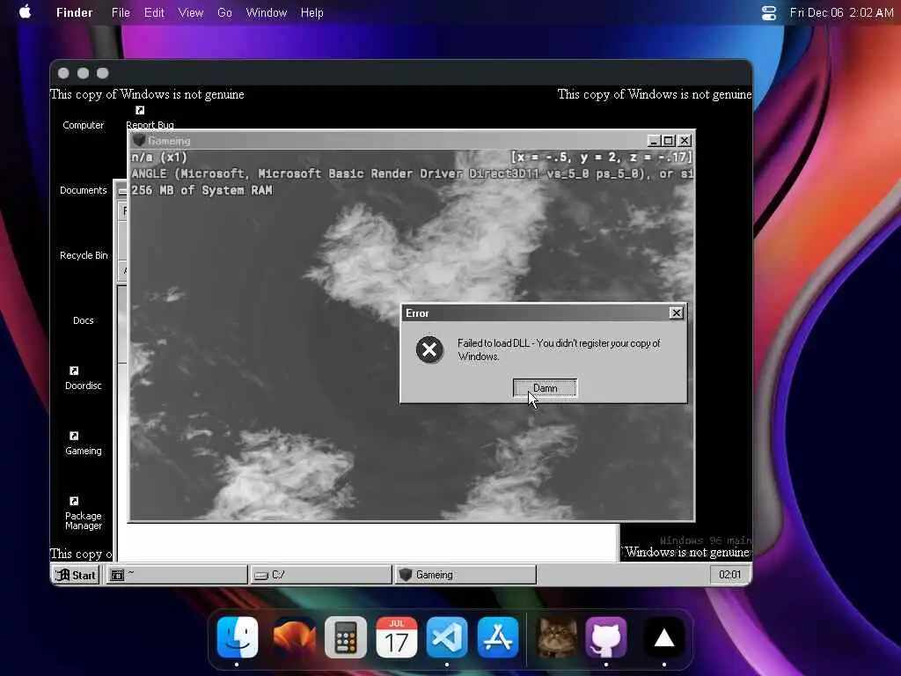The width and height of the screenshot is (901, 676).
Task: Open the macOS Ventura wallpaper dock app
Action: (294, 637)
